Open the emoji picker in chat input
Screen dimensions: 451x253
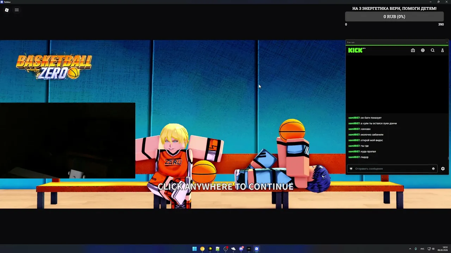(433, 169)
